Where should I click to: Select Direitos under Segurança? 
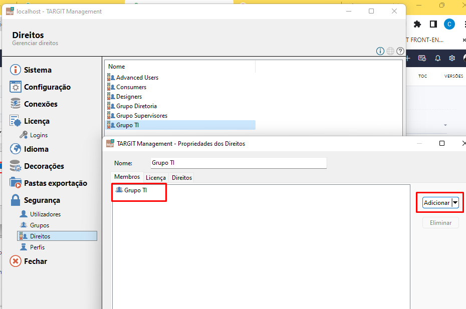[57, 236]
